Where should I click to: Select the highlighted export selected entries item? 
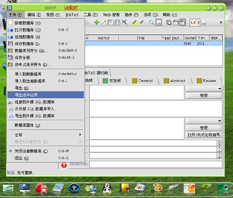click(45, 95)
